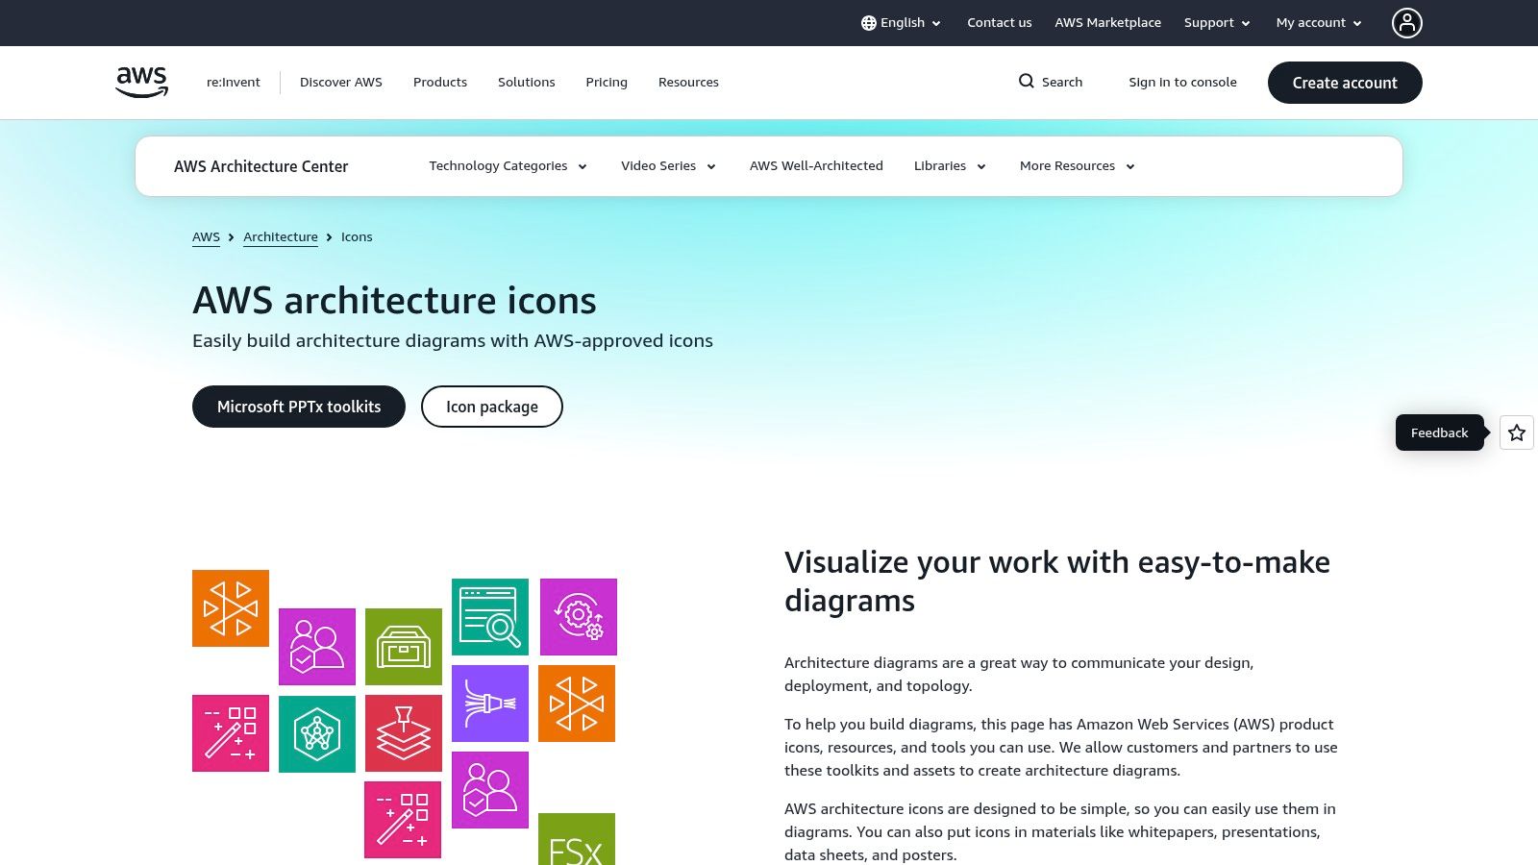
Task: Expand the Libraries dropdown
Action: tap(950, 166)
